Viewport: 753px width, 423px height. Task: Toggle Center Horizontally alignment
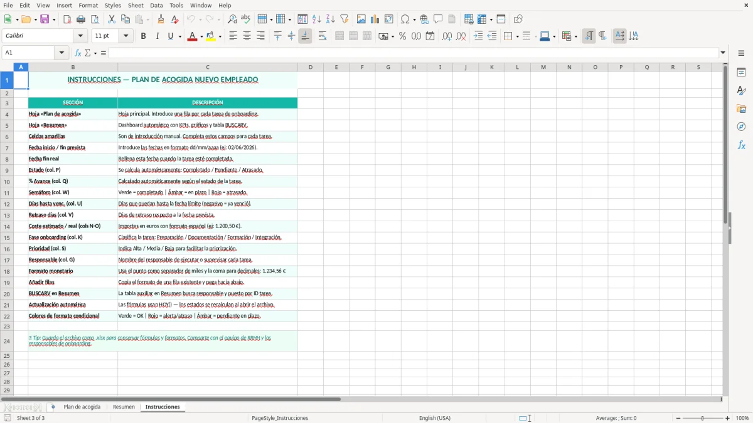[x=247, y=36]
